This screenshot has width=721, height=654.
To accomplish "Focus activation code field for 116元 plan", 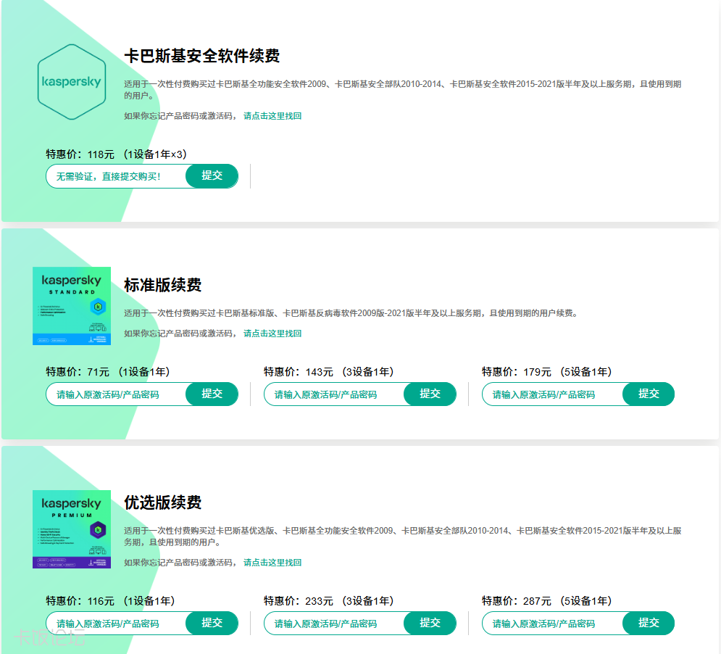I will (116, 624).
